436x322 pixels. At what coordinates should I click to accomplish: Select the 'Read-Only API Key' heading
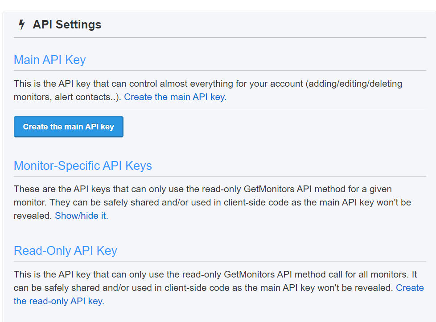click(66, 251)
